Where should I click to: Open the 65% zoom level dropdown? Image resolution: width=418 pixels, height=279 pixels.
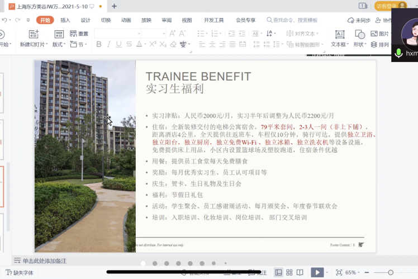pos(353,272)
